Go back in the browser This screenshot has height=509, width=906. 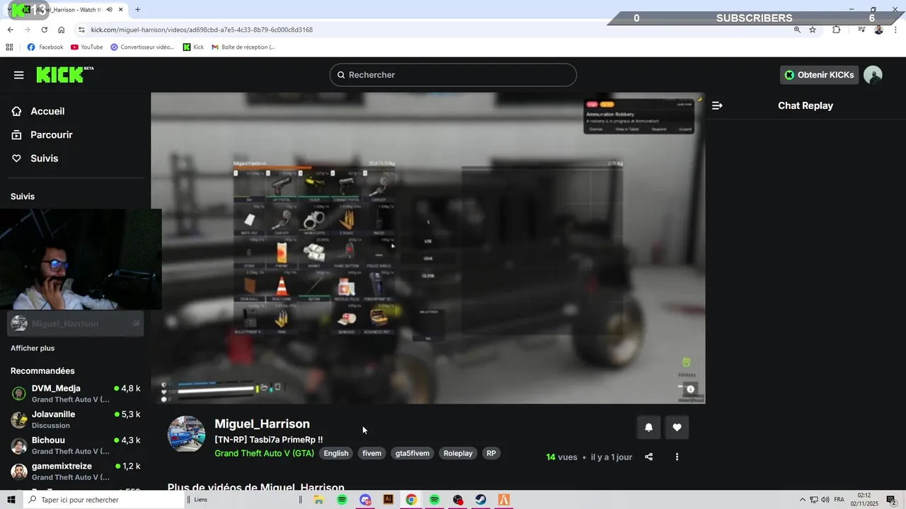pos(10,30)
